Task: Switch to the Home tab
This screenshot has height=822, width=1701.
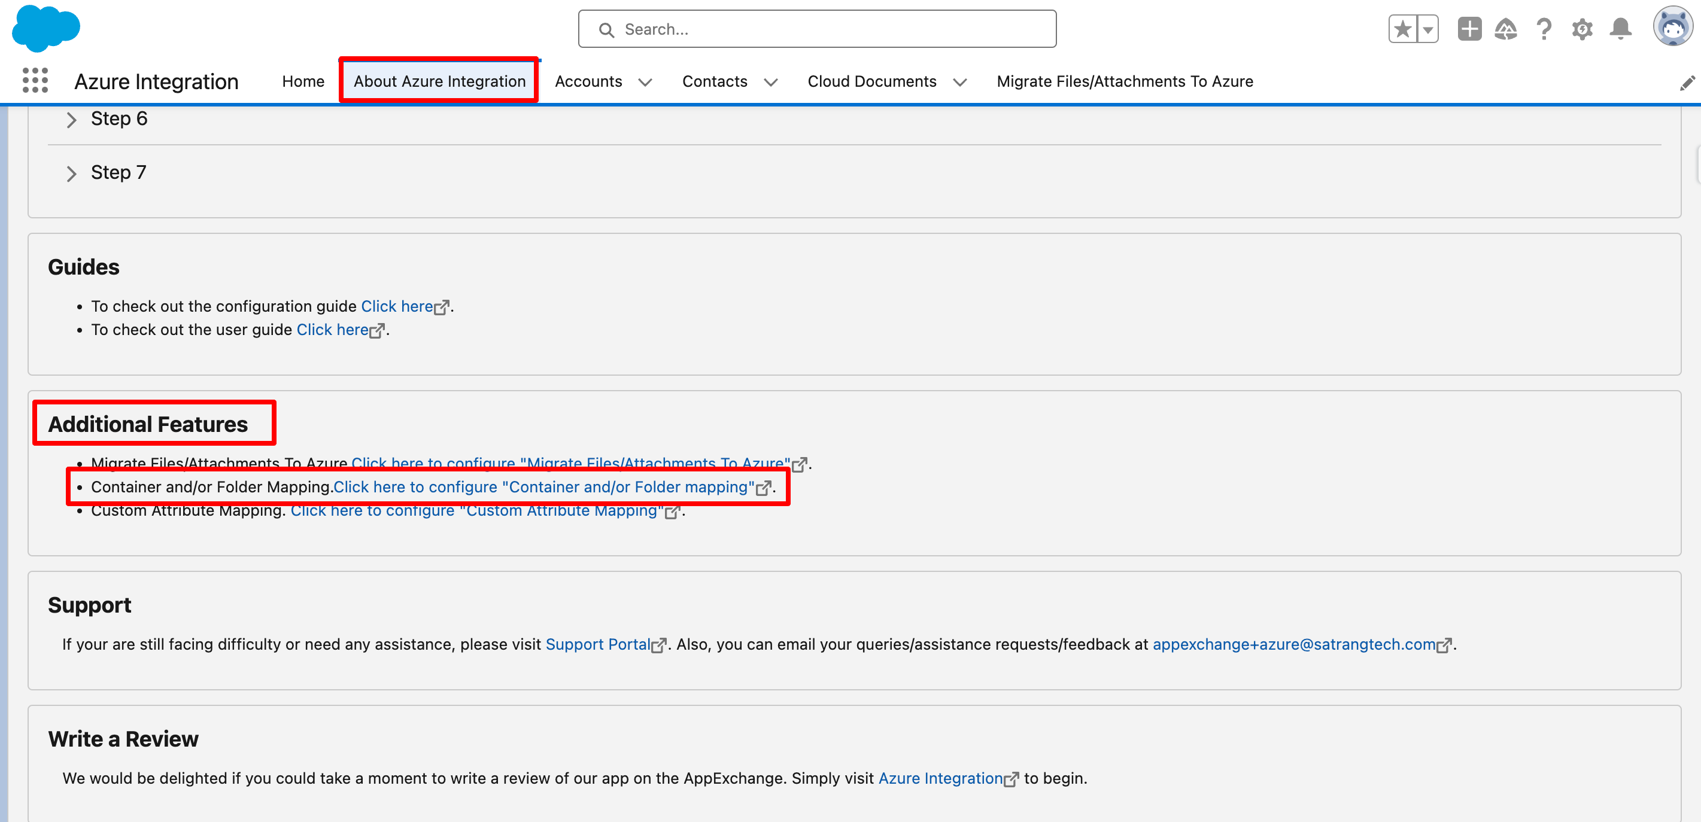Action: pyautogui.click(x=303, y=81)
